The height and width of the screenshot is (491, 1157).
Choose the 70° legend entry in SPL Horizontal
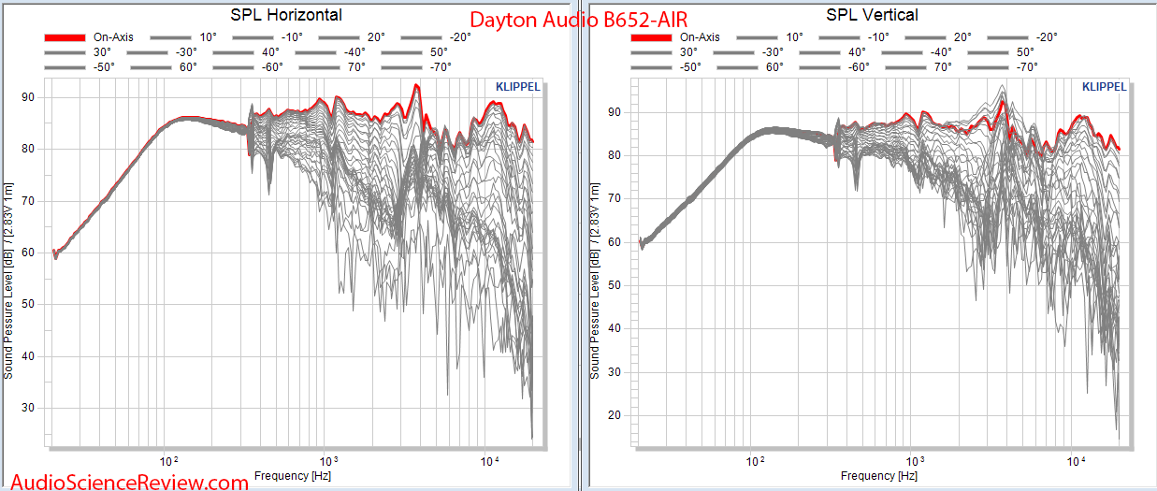tap(332, 67)
